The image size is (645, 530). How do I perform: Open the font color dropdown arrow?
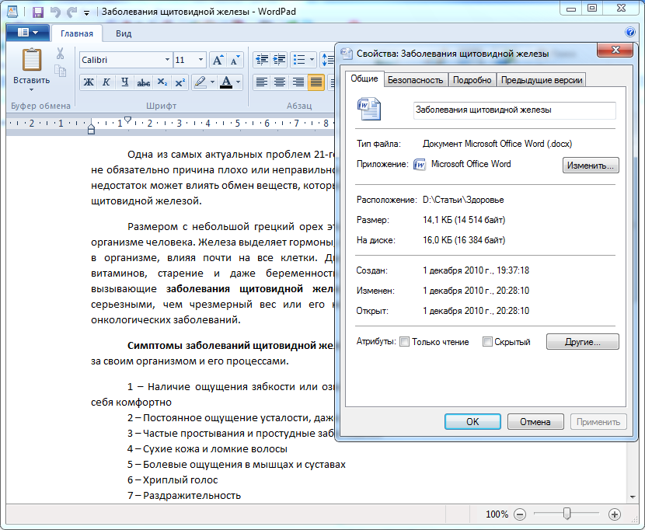239,82
